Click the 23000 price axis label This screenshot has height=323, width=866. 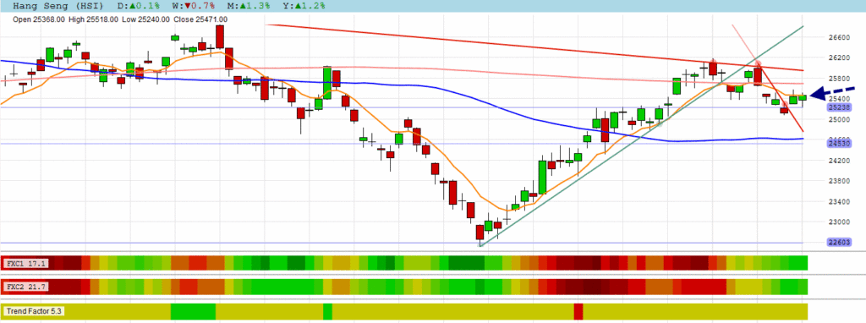click(839, 222)
